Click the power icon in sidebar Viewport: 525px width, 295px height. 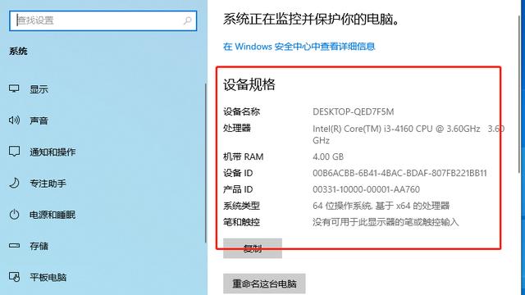[14, 214]
